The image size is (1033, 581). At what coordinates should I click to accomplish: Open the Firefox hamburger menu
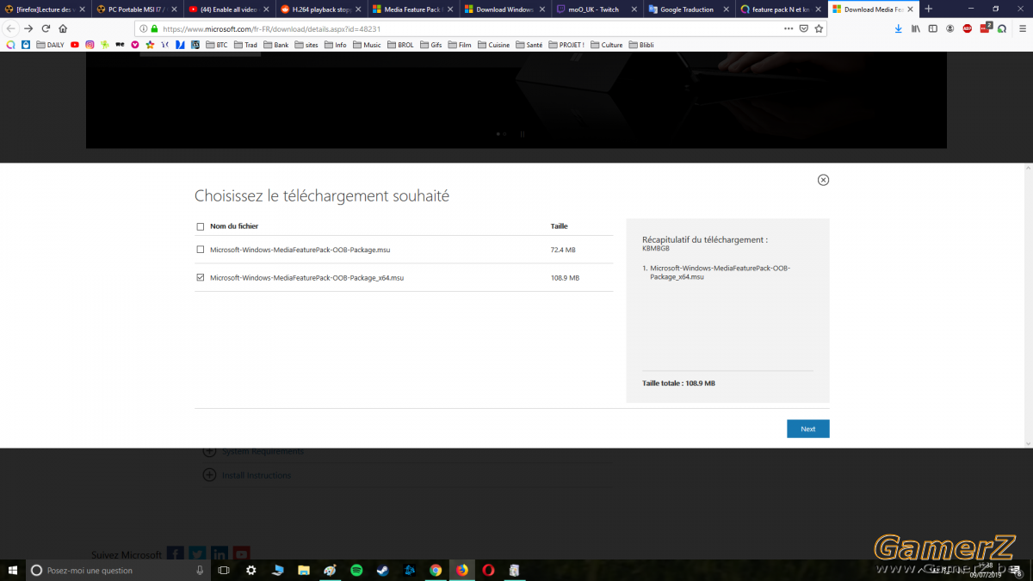(1021, 28)
